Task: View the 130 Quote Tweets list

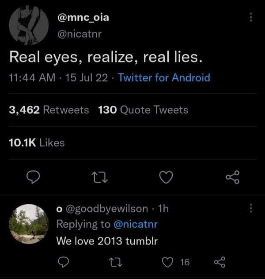Action: pos(143,110)
